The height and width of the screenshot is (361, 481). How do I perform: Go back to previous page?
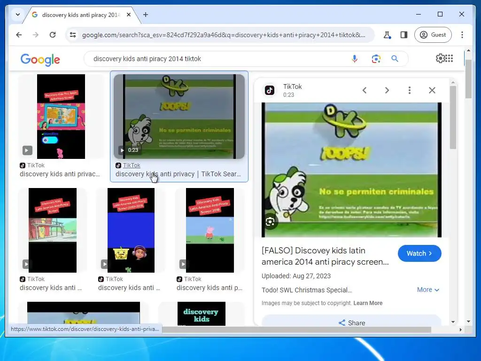coord(19,35)
